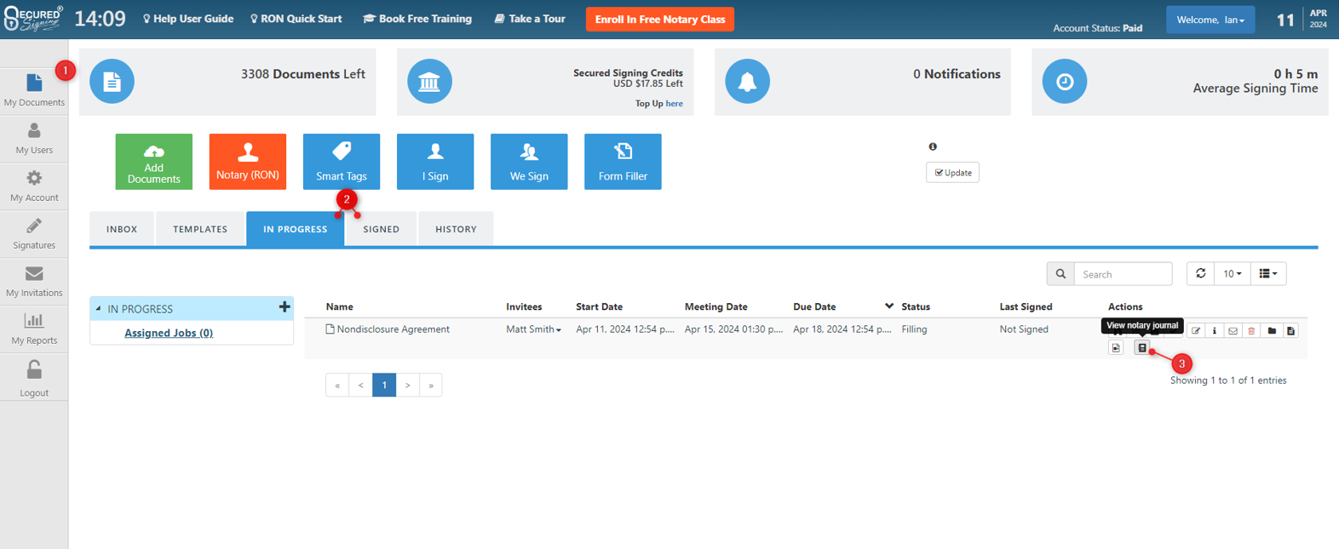Open Signatures in the left sidebar
This screenshot has height=549, width=1339.
[x=34, y=232]
